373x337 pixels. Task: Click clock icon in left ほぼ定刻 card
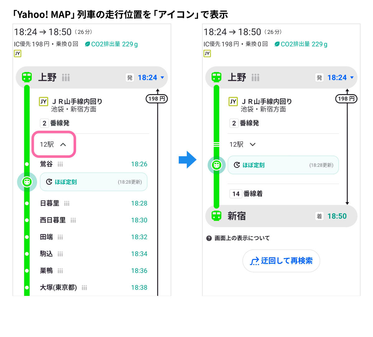[49, 182]
